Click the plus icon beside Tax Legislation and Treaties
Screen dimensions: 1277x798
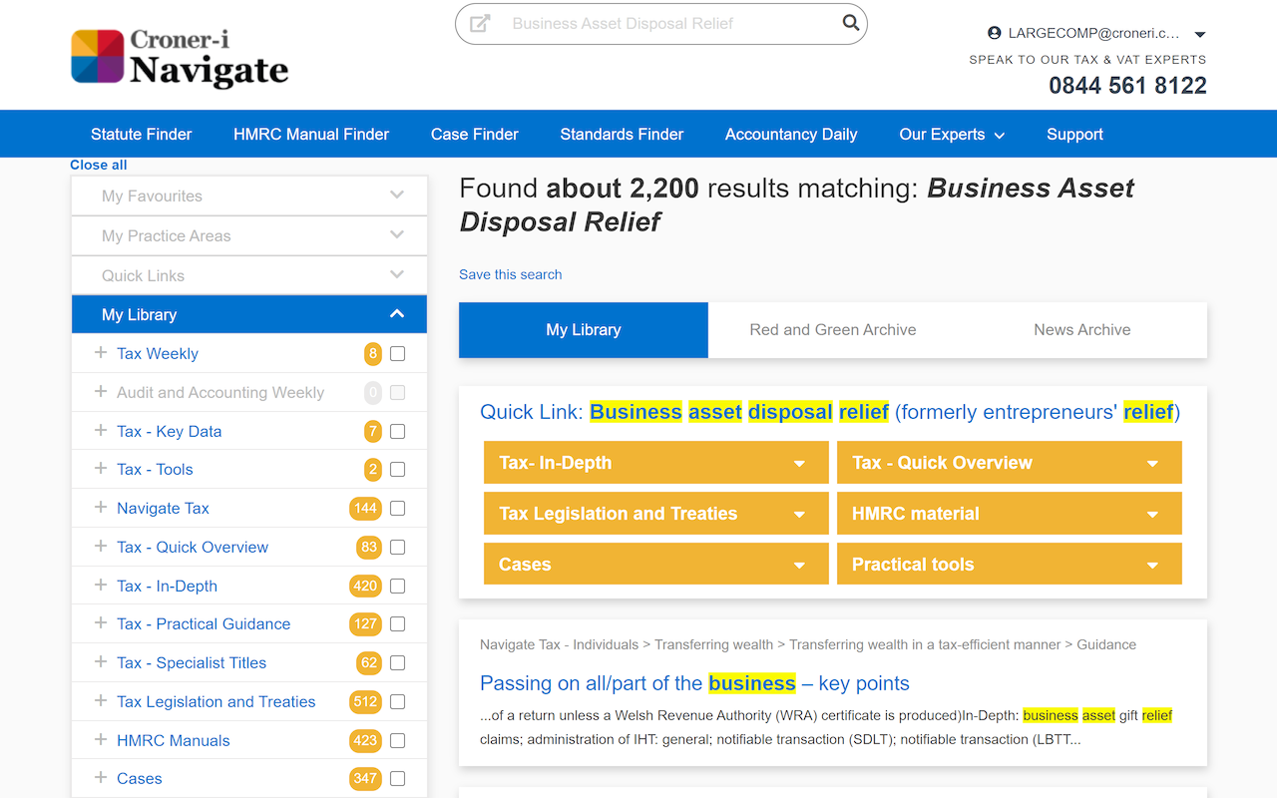click(x=100, y=701)
